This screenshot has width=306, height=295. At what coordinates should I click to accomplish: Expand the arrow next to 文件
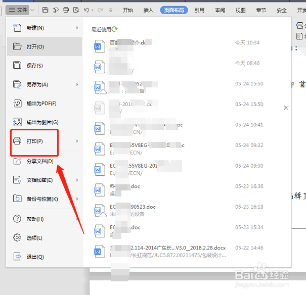tap(32, 10)
